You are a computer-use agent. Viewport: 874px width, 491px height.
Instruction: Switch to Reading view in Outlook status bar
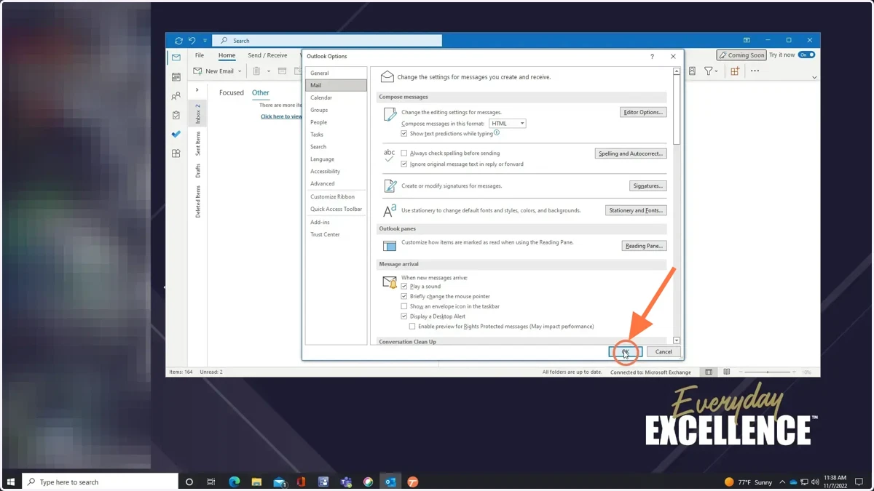726,372
